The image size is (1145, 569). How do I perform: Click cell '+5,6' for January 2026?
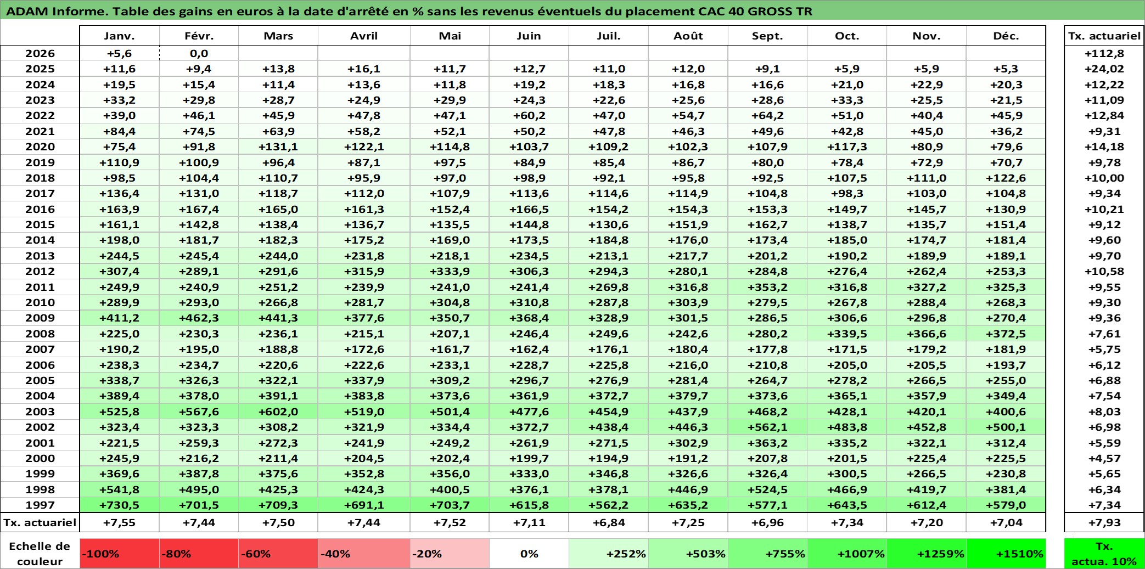pyautogui.click(x=119, y=53)
